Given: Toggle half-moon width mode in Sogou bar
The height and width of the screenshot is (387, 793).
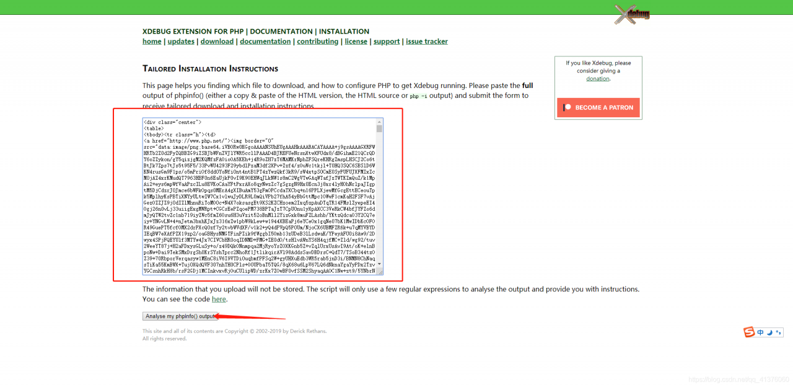Looking at the screenshot, I should pyautogui.click(x=770, y=332).
